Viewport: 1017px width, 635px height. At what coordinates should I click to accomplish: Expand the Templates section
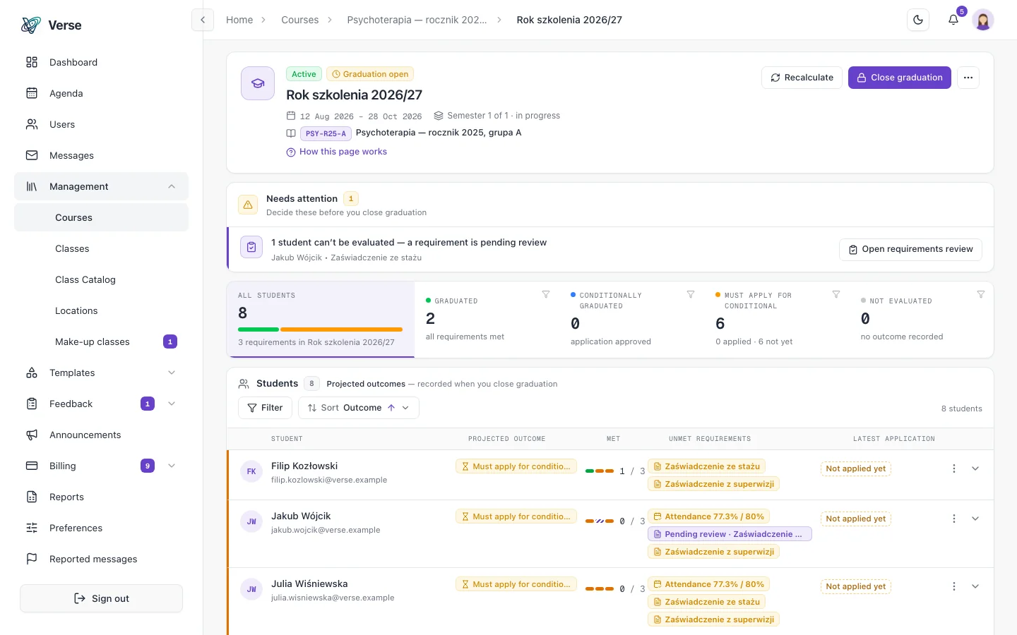(101, 373)
